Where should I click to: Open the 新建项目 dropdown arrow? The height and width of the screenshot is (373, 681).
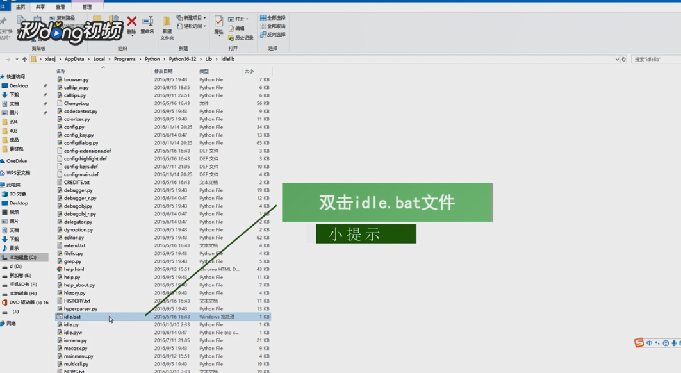click(x=204, y=18)
